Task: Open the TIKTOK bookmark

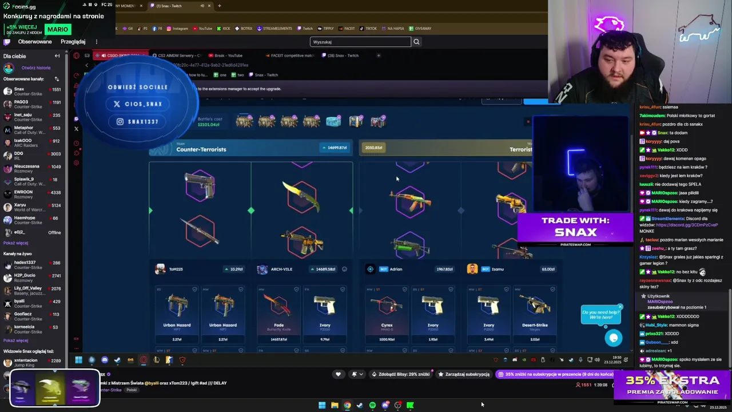Action: [x=368, y=29]
